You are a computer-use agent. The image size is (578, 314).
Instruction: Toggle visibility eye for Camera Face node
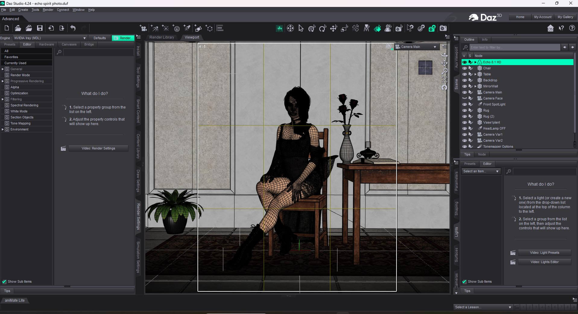465,98
